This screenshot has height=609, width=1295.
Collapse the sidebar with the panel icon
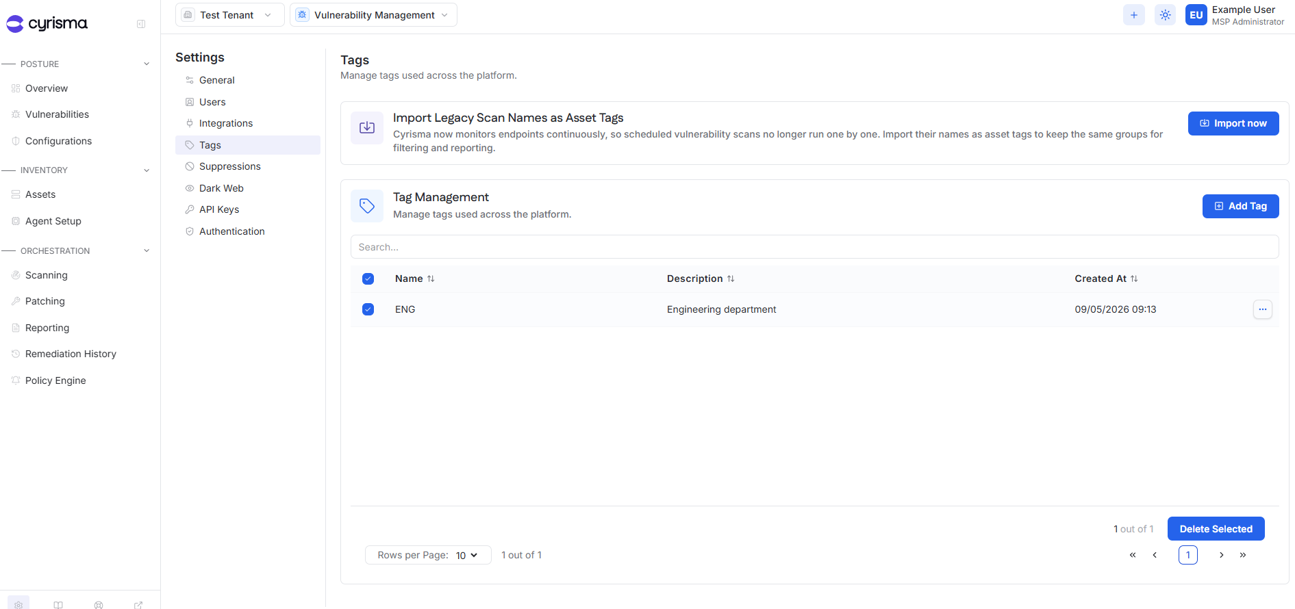click(x=141, y=24)
